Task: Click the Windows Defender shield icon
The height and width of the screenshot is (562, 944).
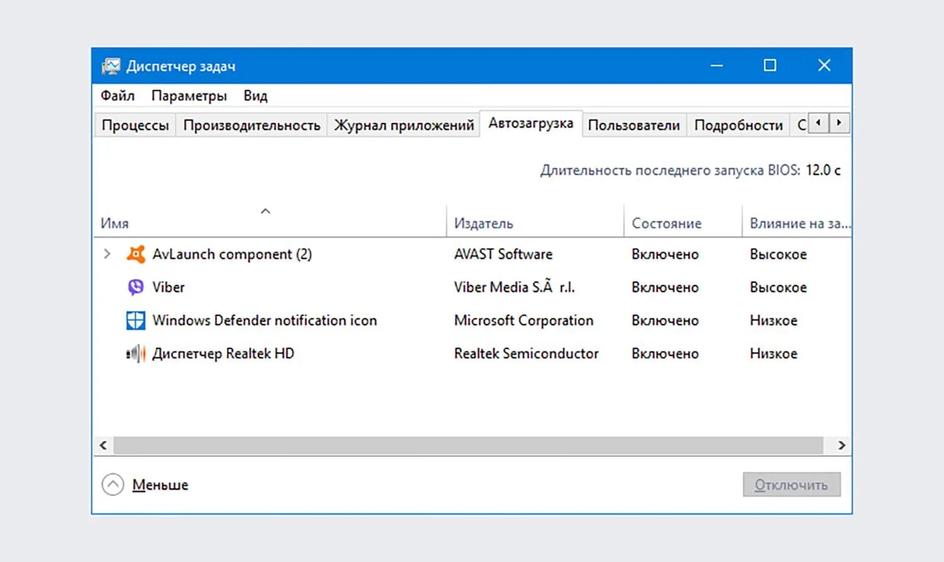Action: (135, 320)
